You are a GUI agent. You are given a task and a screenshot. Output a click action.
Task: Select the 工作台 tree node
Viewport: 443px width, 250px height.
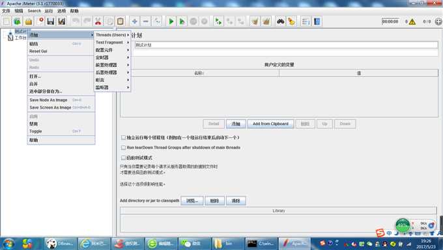[20, 38]
